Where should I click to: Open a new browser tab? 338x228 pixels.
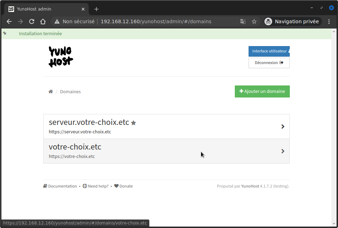point(96,9)
